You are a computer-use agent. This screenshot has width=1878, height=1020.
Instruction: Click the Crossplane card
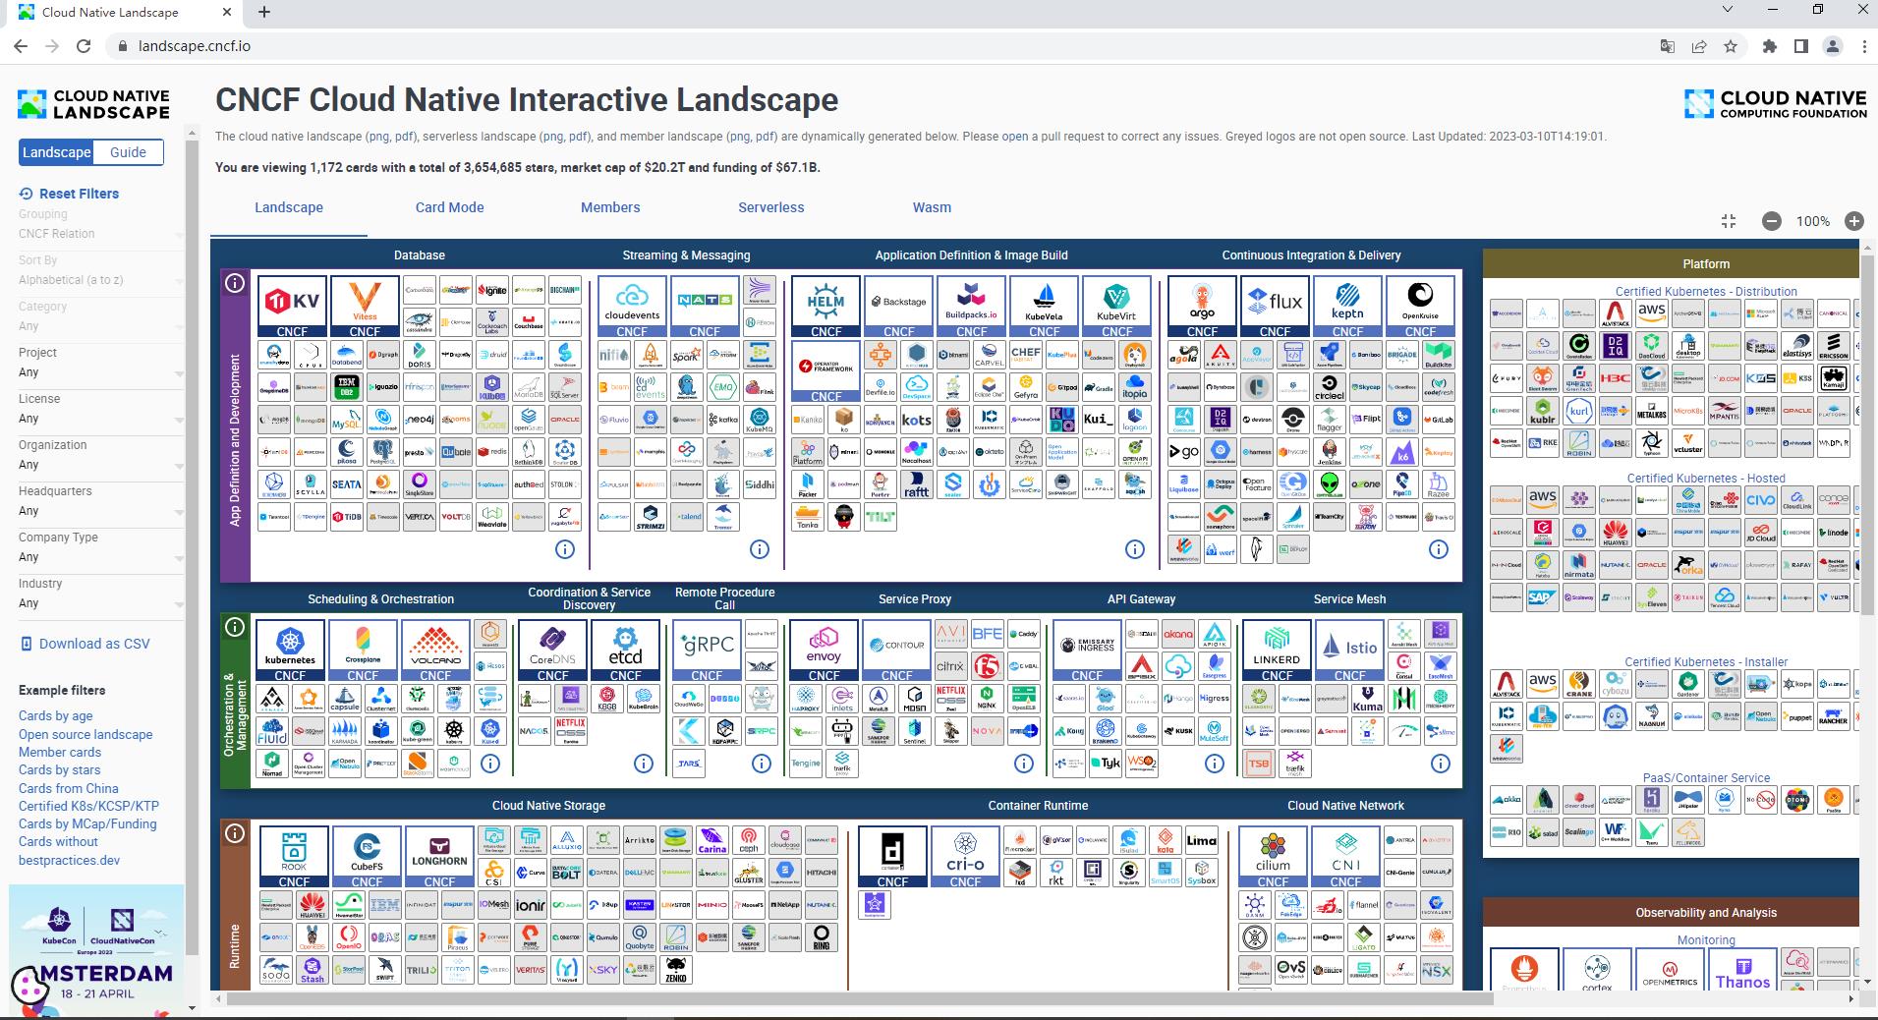pyautogui.click(x=363, y=651)
